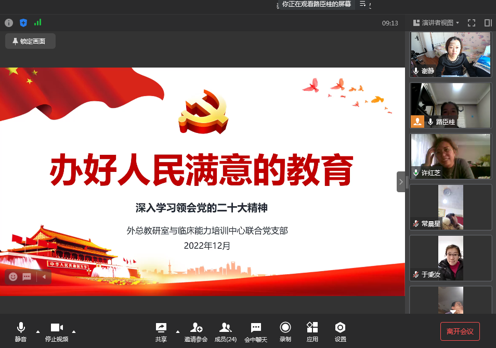The width and height of the screenshot is (496, 348).
Task: Mute microphone with 静音 button
Action: click(x=21, y=331)
